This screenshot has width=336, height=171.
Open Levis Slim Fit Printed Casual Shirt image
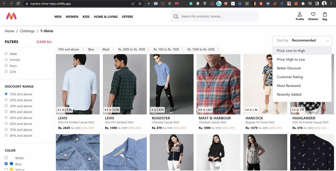(x=78, y=84)
